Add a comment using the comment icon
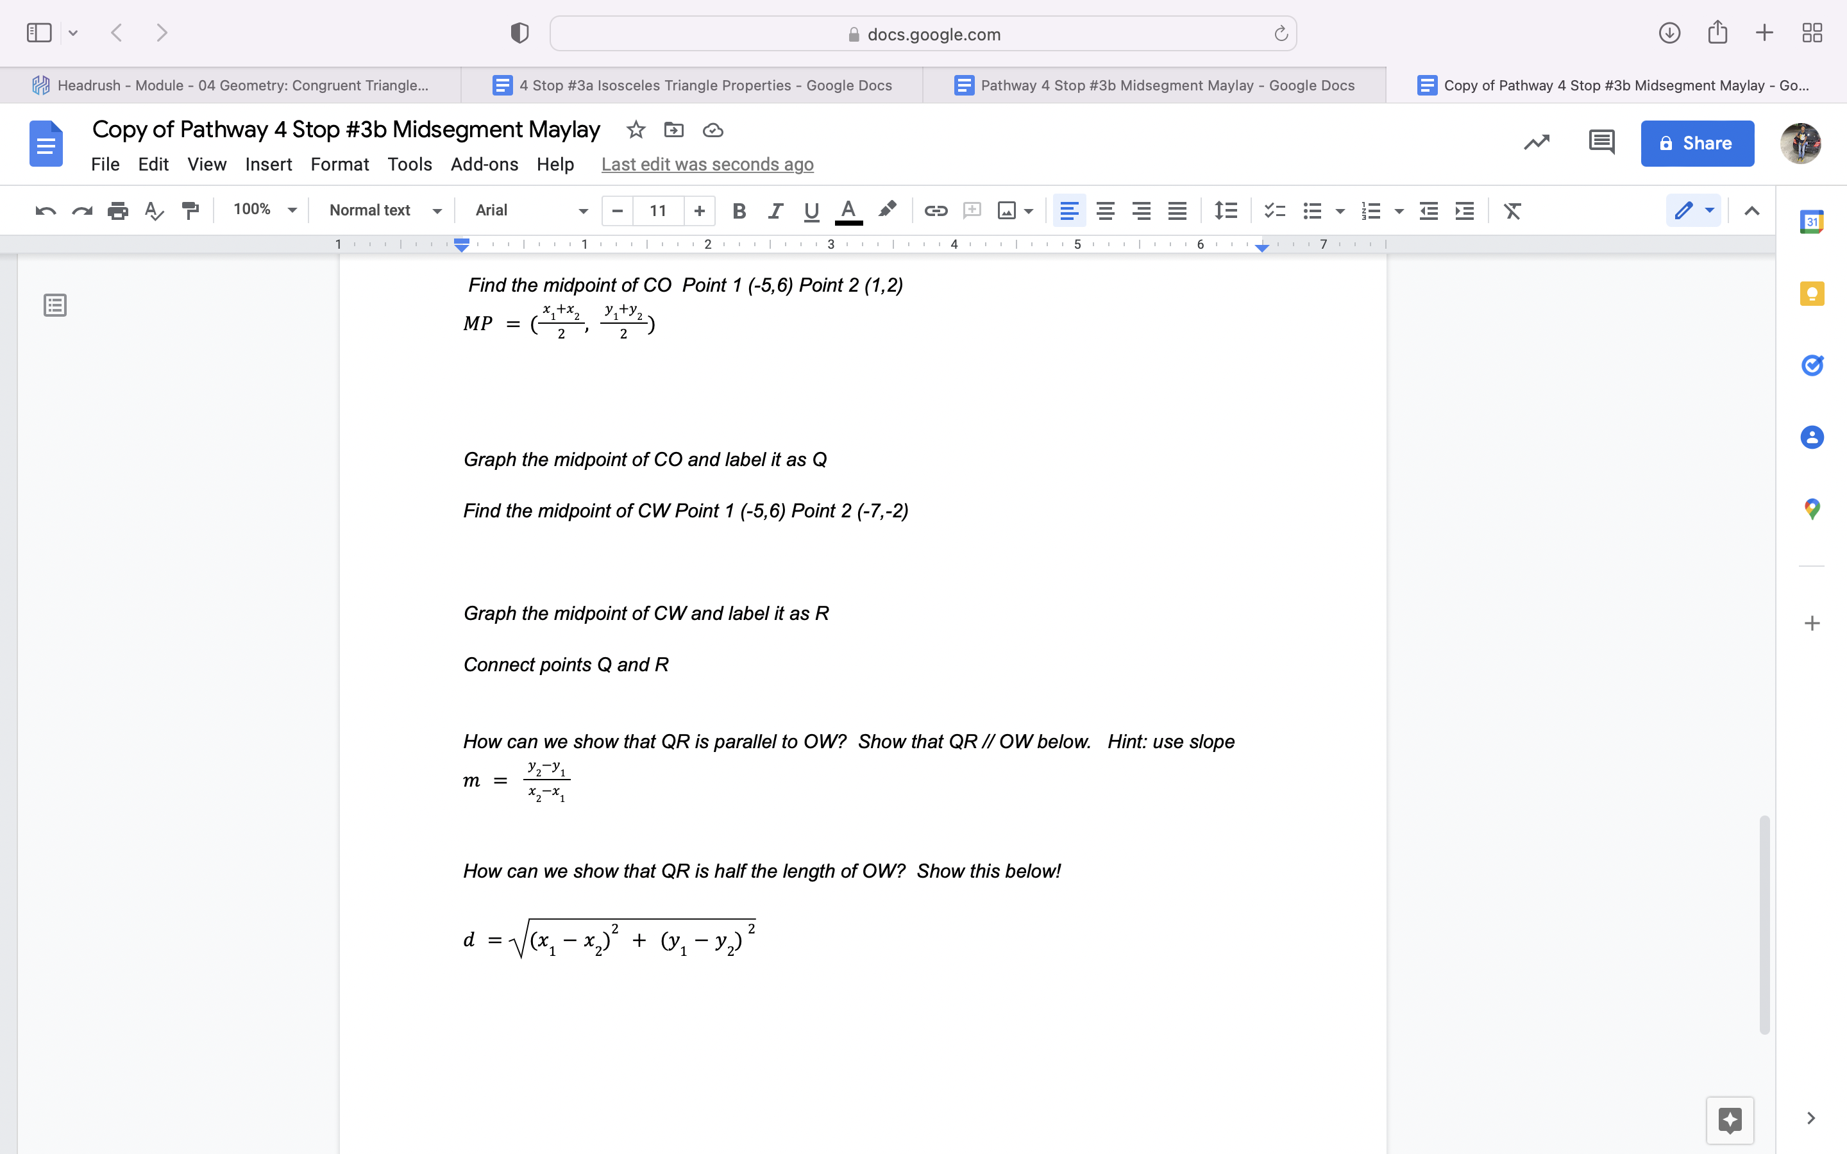 (971, 211)
